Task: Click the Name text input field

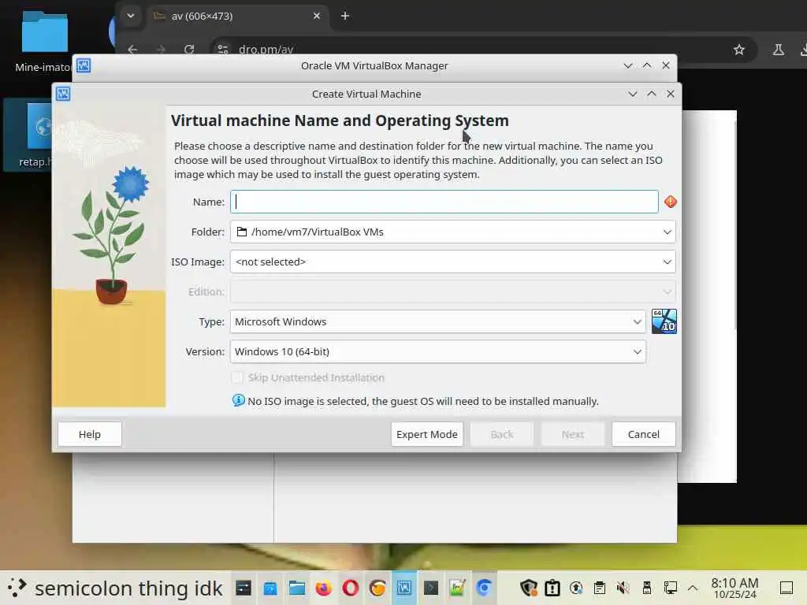Action: (x=444, y=202)
